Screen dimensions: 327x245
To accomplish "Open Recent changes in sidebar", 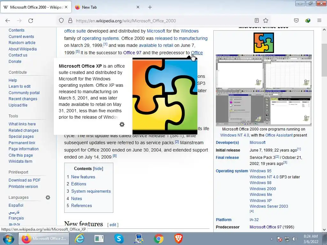I will [23, 99].
